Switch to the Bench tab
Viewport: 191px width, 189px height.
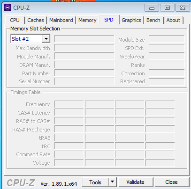(x=153, y=20)
